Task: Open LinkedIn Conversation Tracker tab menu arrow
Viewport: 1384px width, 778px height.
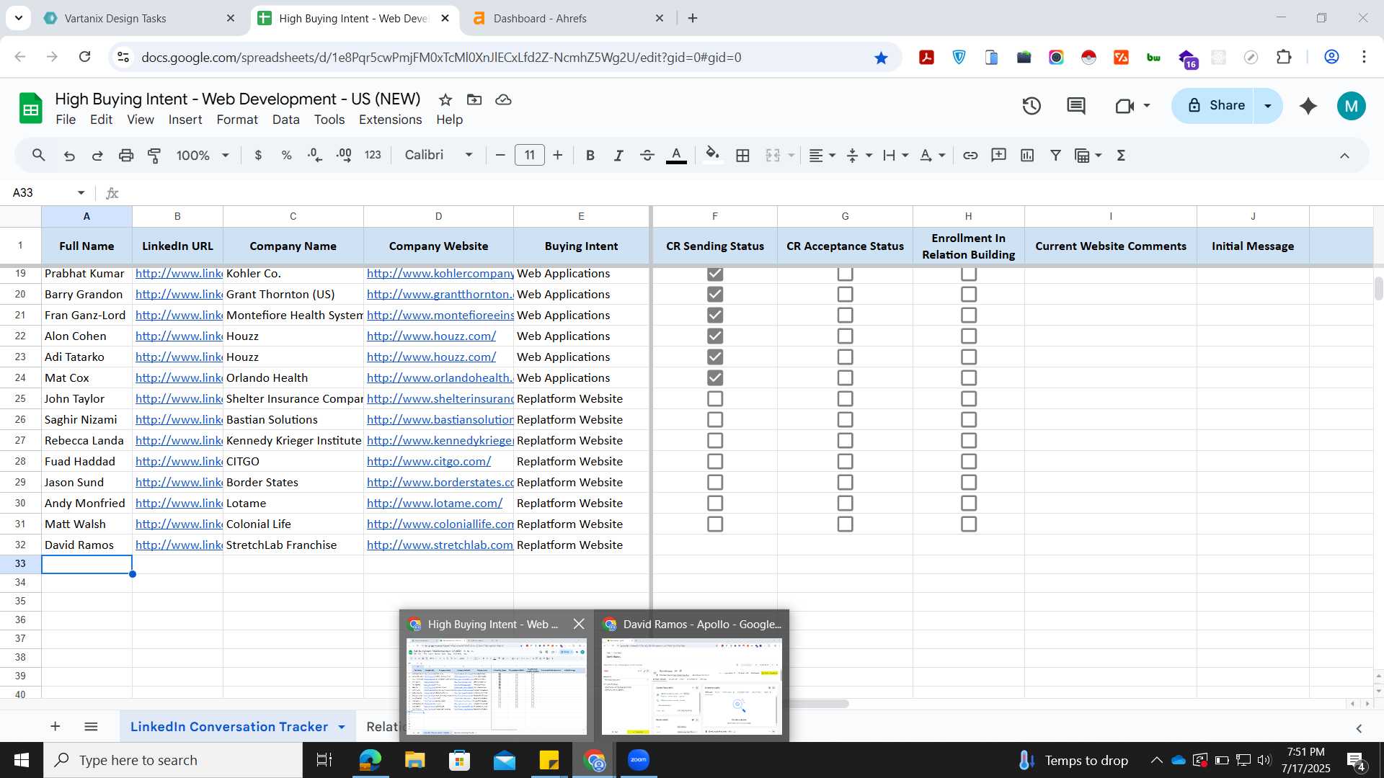Action: [342, 727]
